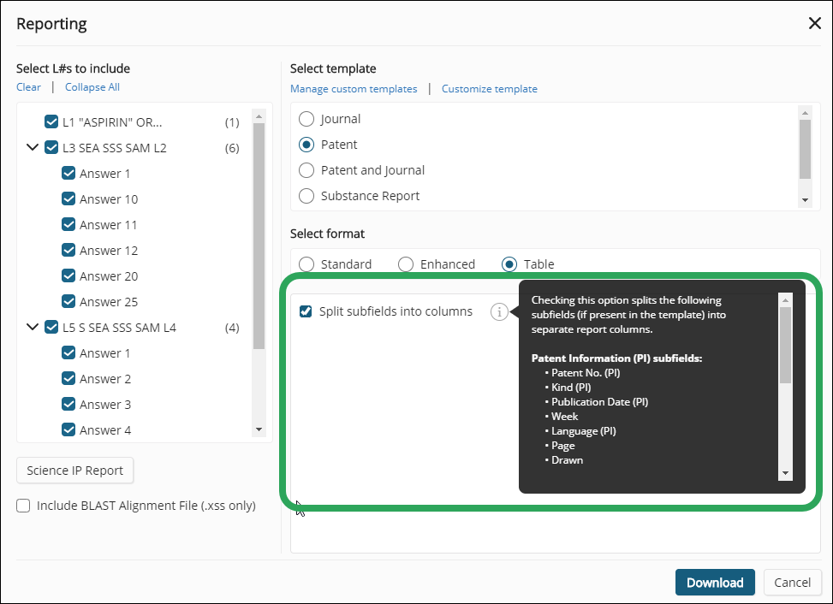The image size is (833, 604).
Task: Select the Standard format option
Action: (306, 264)
